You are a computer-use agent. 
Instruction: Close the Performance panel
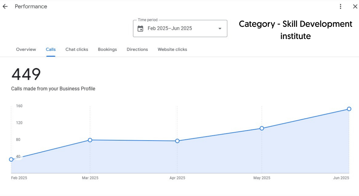point(355,7)
